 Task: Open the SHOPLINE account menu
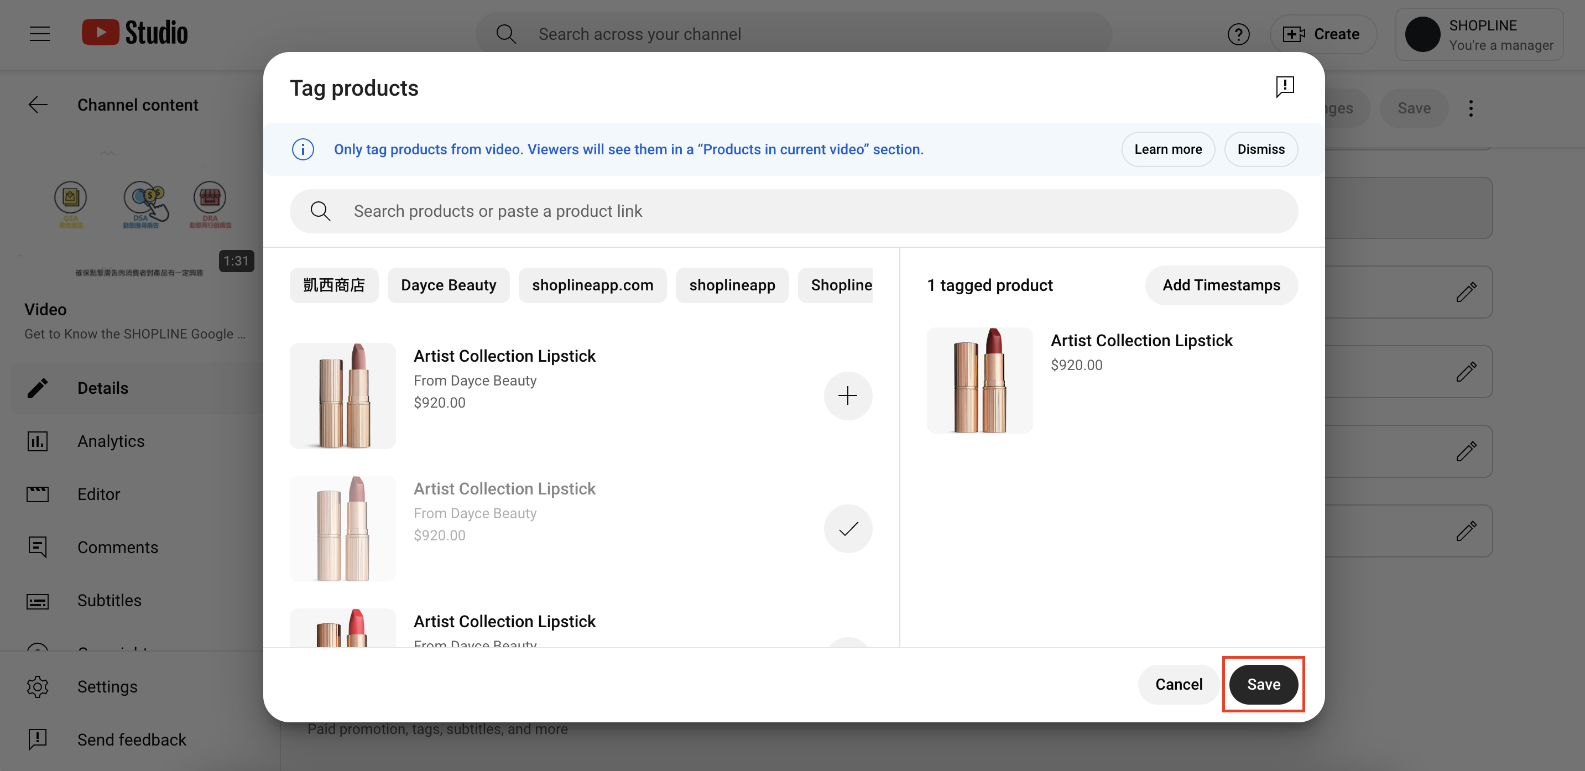pyautogui.click(x=1479, y=34)
